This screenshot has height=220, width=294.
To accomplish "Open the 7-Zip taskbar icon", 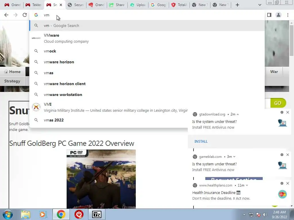I will 97,214.
